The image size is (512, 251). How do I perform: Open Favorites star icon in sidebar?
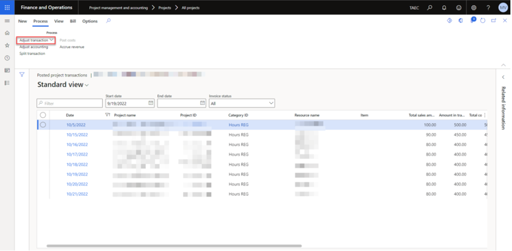point(7,46)
